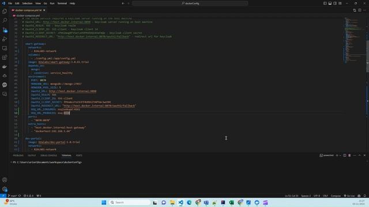Click the Synchronize Changes icon in the status bar
This screenshot has width=369, height=207.
click(20, 195)
